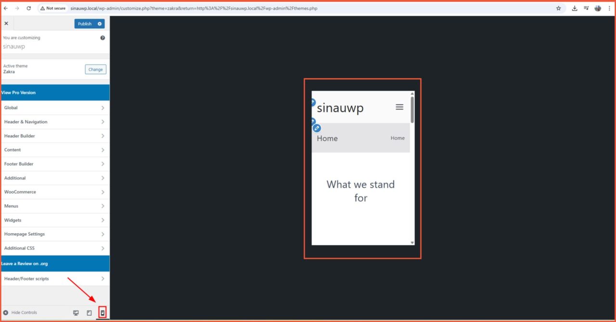Image resolution: width=616 pixels, height=322 pixels.
Task: Click the Publish button
Action: pyautogui.click(x=85, y=24)
